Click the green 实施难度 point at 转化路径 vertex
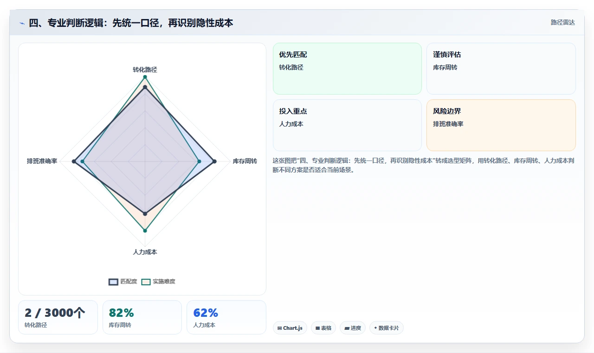Screen dimensions: 594x353 [x=145, y=77]
